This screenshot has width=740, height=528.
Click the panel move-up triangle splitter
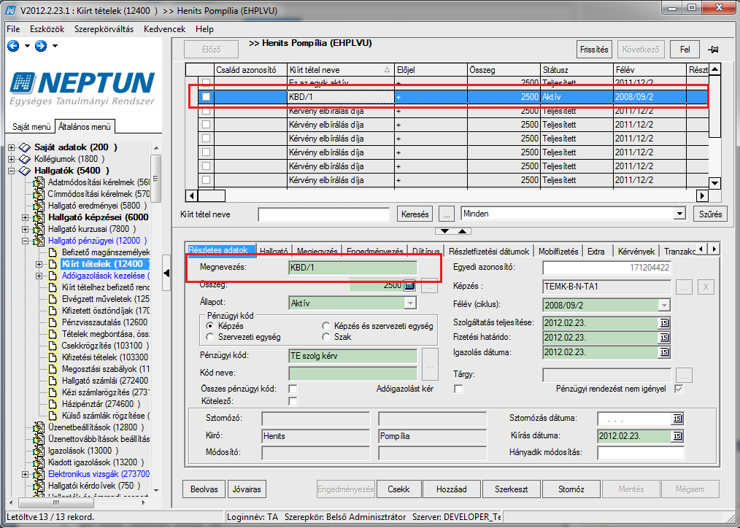pyautogui.click(x=462, y=231)
